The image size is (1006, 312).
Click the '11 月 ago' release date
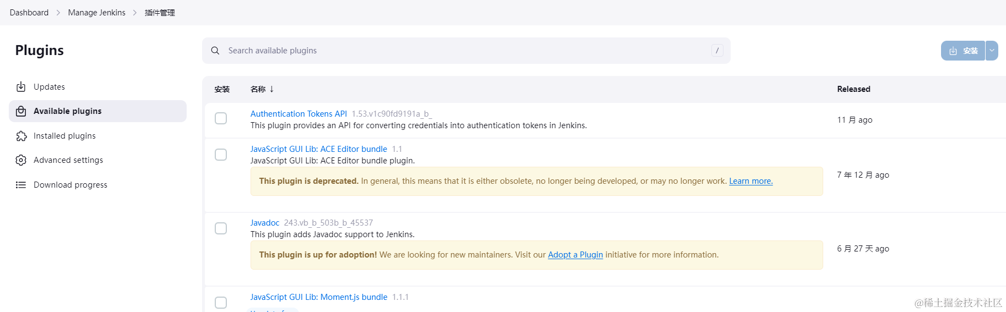[x=855, y=120]
